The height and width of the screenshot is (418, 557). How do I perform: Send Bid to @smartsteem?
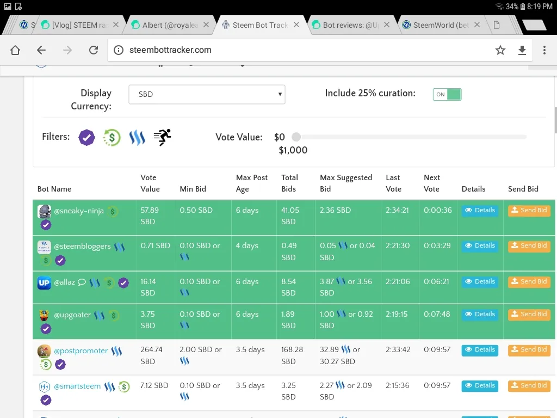(x=529, y=386)
